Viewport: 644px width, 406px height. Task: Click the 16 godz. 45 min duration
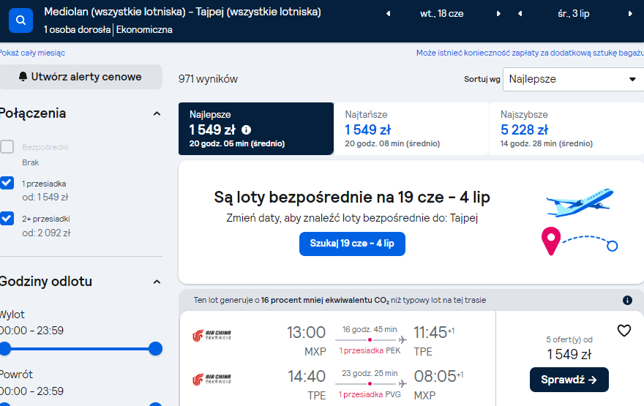[x=370, y=330]
